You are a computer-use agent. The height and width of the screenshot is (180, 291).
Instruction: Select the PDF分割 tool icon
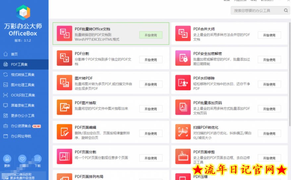coord(64,58)
